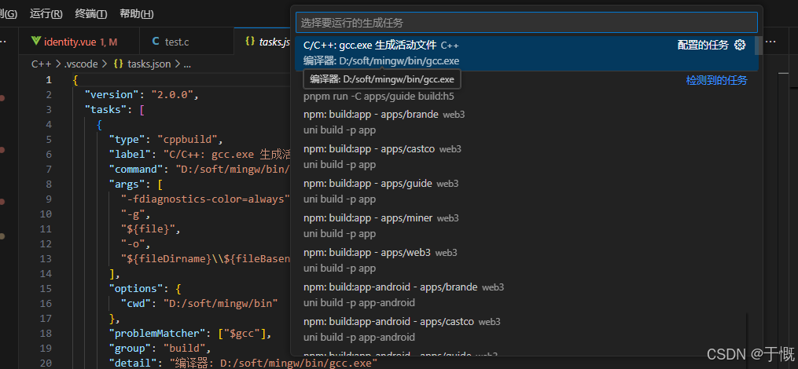798x369 pixels.
Task: Open the 运行(R) menu
Action: 46,14
